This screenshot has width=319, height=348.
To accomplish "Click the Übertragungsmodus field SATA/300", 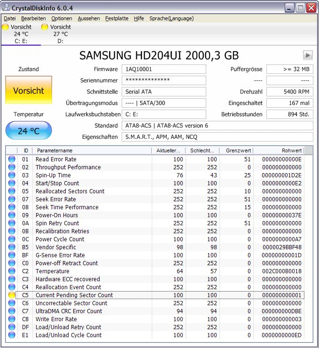I will coord(164,103).
